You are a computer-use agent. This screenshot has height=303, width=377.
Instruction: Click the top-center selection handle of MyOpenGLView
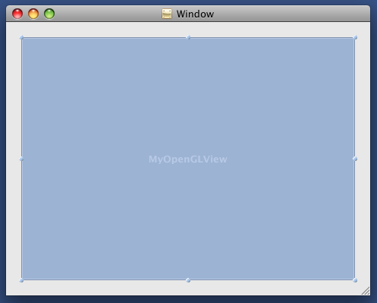(188, 37)
